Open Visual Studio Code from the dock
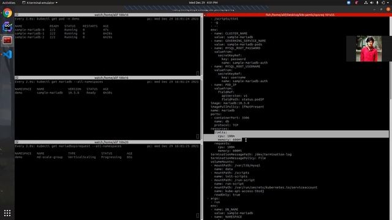Image resolution: width=392 pixels, height=220 pixels. click(x=7, y=54)
